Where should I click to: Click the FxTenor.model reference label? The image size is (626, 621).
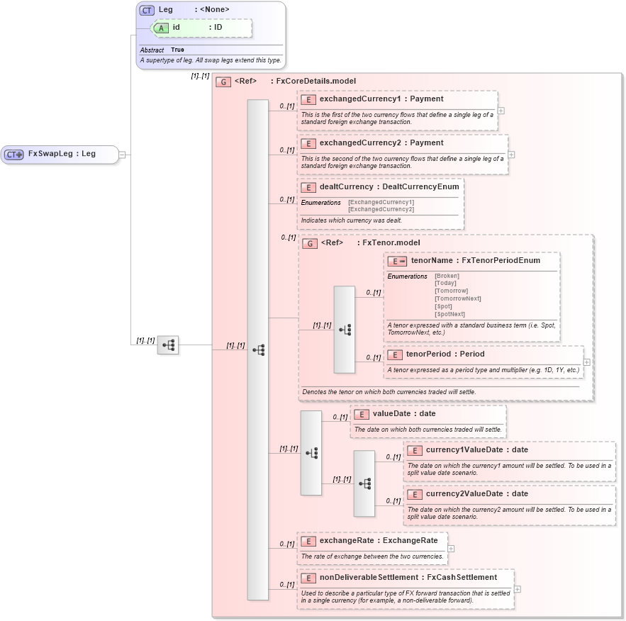(391, 242)
